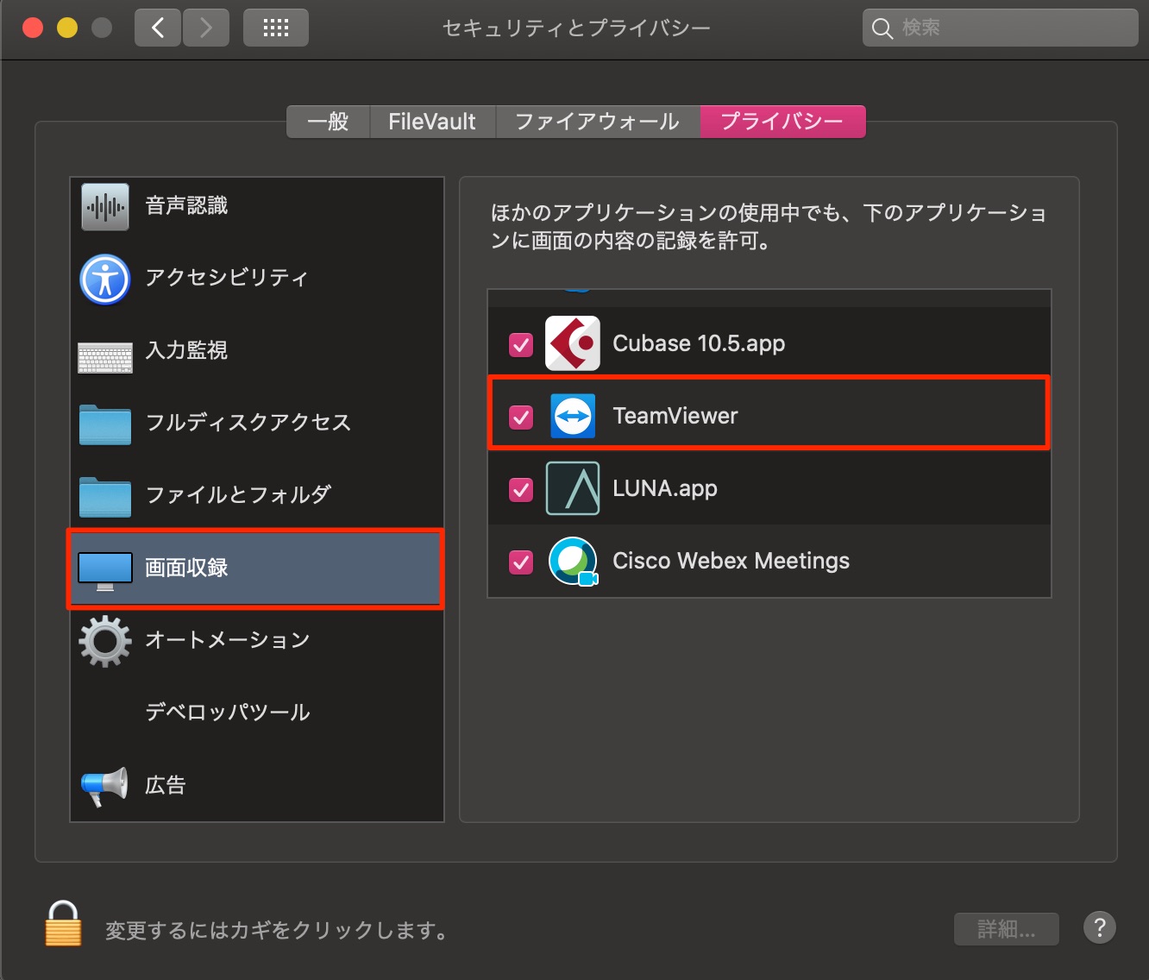The height and width of the screenshot is (980, 1149).
Task: Toggle the TeamViewer screen recording checkbox
Action: tap(521, 418)
